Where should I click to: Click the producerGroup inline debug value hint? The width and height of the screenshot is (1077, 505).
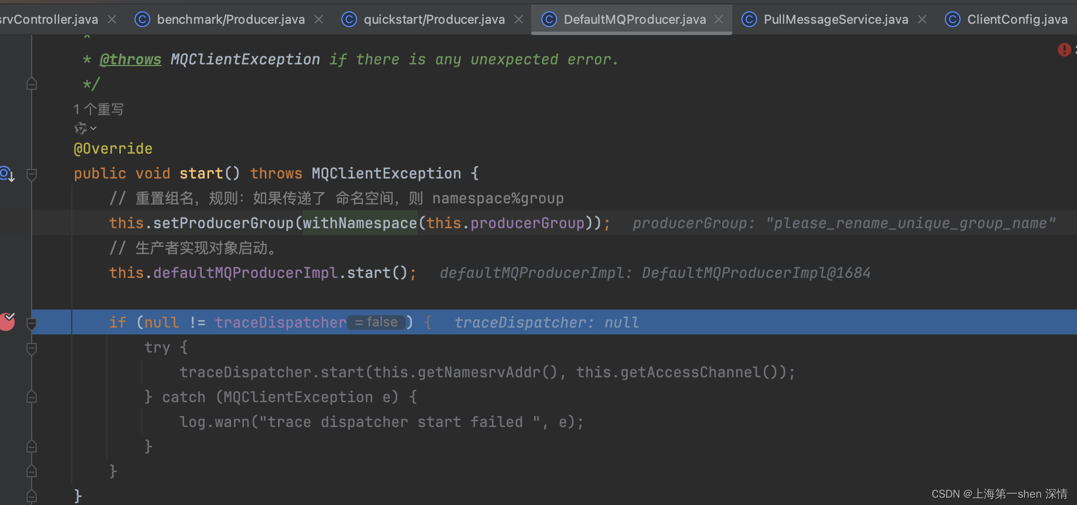coord(844,223)
